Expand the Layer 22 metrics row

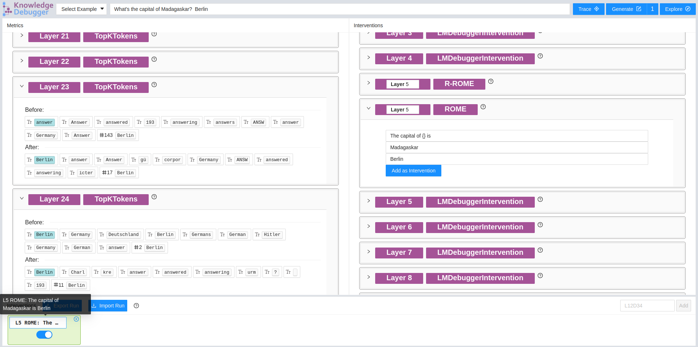pos(22,61)
